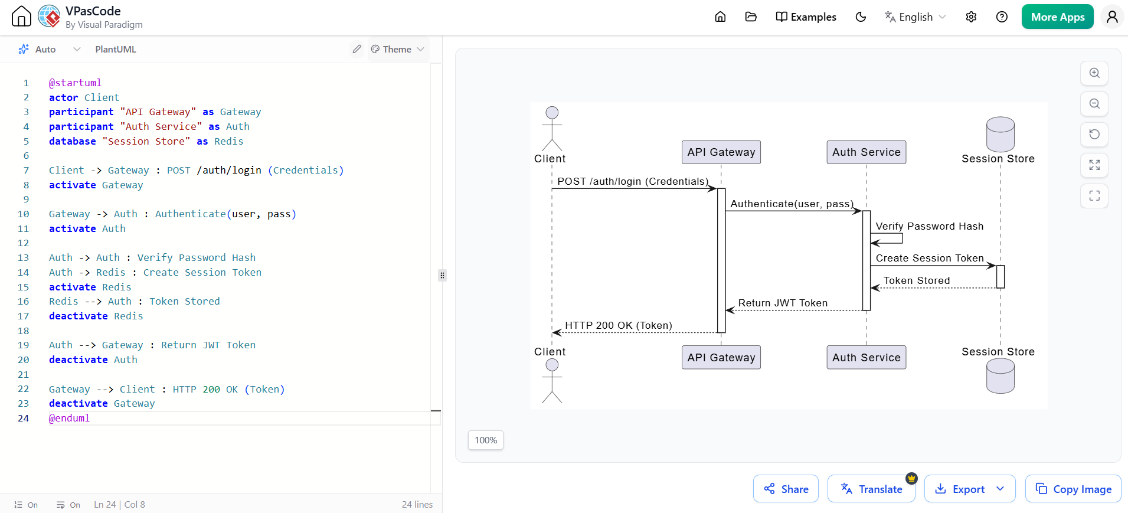Click the API Gateway box atop the diagram
The image size is (1128, 513).
[721, 152]
